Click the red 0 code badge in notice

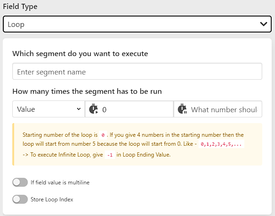point(103,135)
